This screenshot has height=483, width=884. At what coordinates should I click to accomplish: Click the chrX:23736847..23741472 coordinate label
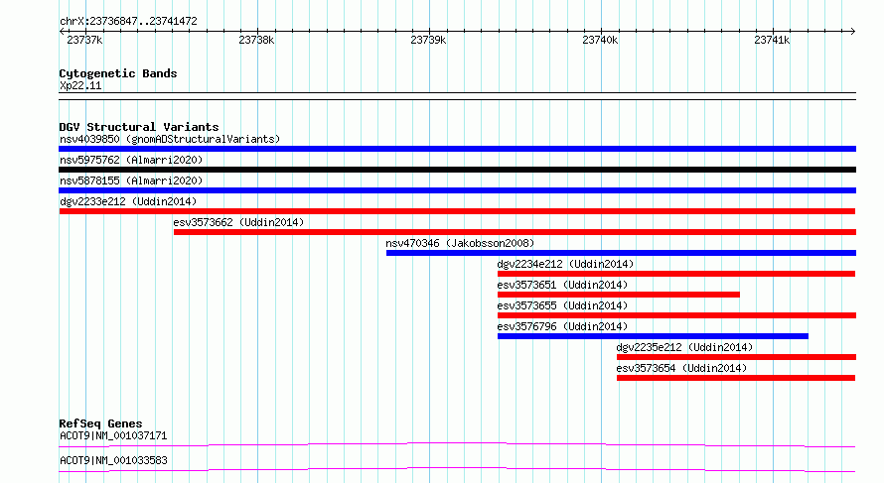tap(128, 22)
